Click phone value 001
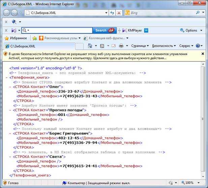The image size is (208, 188). [x=62, y=115]
